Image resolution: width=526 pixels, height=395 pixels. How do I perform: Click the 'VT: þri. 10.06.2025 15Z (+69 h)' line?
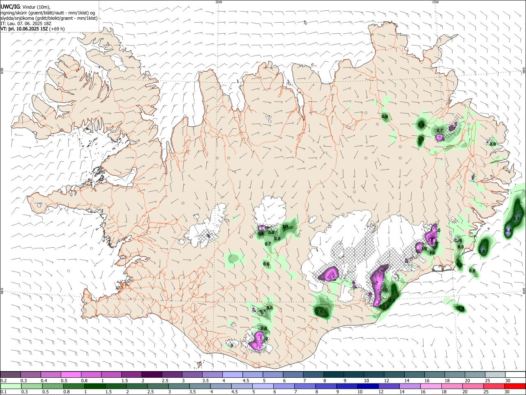pyautogui.click(x=32, y=29)
